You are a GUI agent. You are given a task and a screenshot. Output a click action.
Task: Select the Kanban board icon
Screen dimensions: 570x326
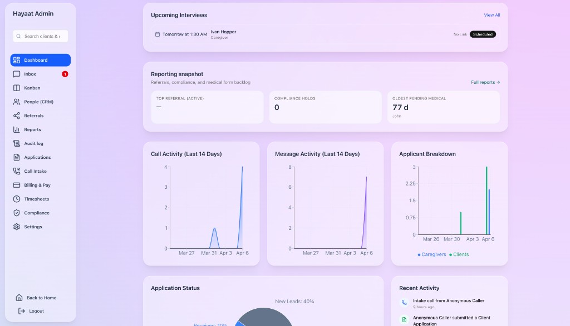coord(18,88)
